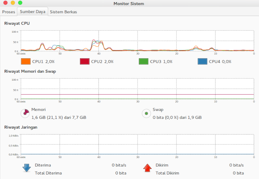Open the Sistem Berkas tab
The height and width of the screenshot is (179, 259).
coord(63,12)
